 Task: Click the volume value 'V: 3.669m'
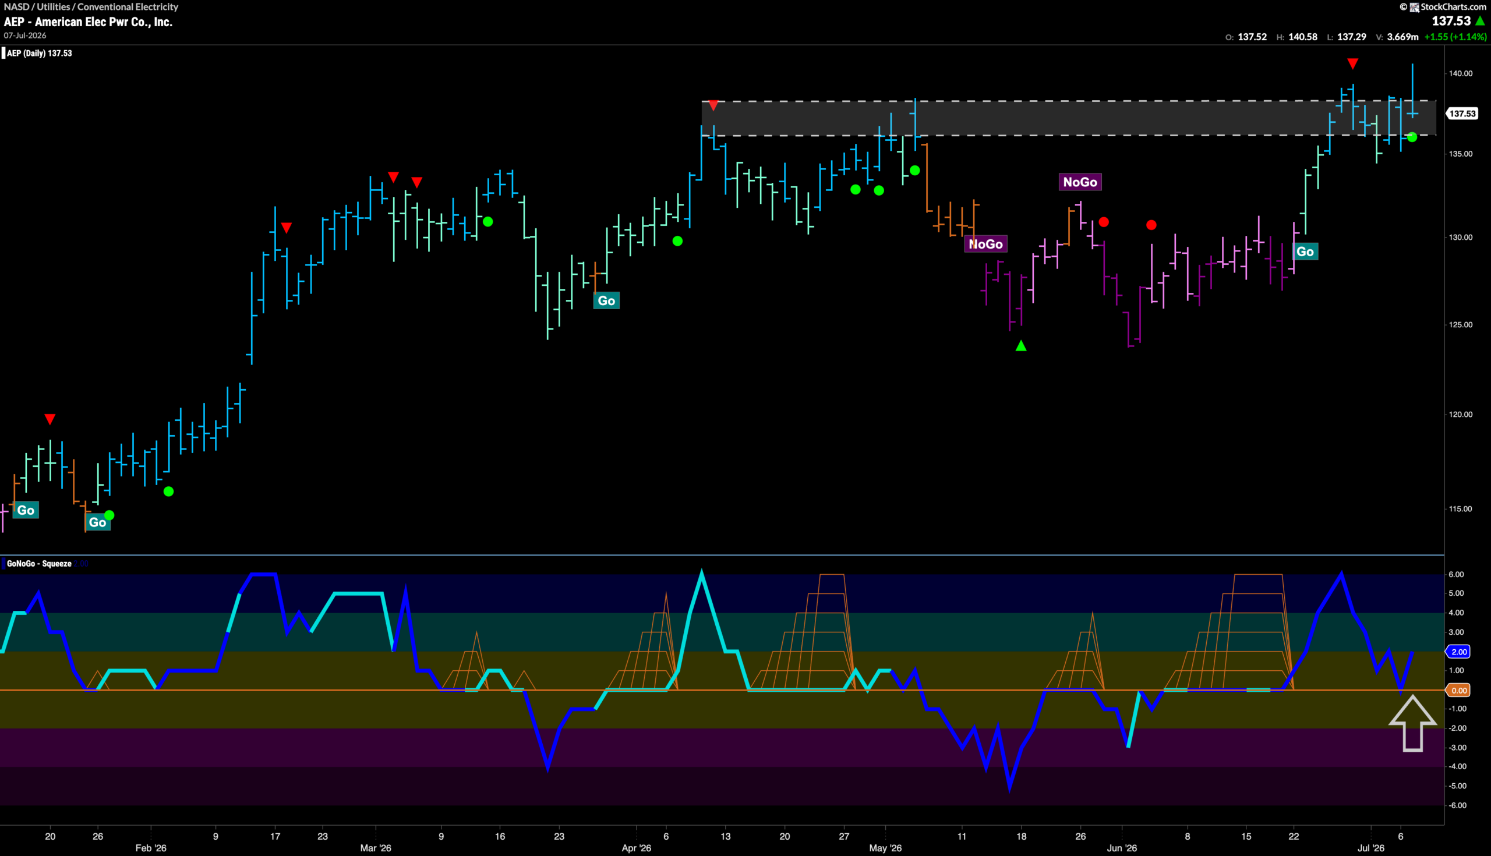tap(1397, 37)
